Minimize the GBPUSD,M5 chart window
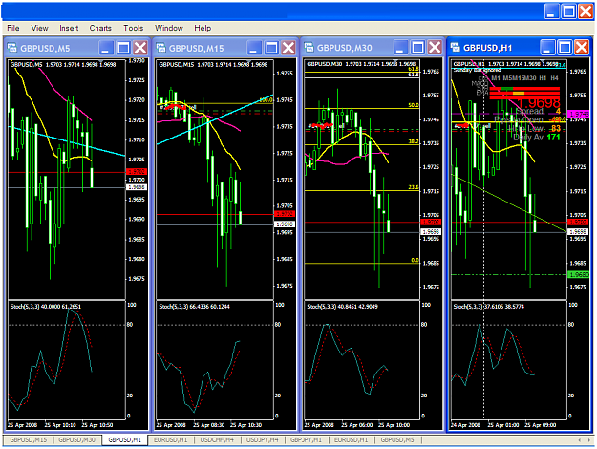 105,48
